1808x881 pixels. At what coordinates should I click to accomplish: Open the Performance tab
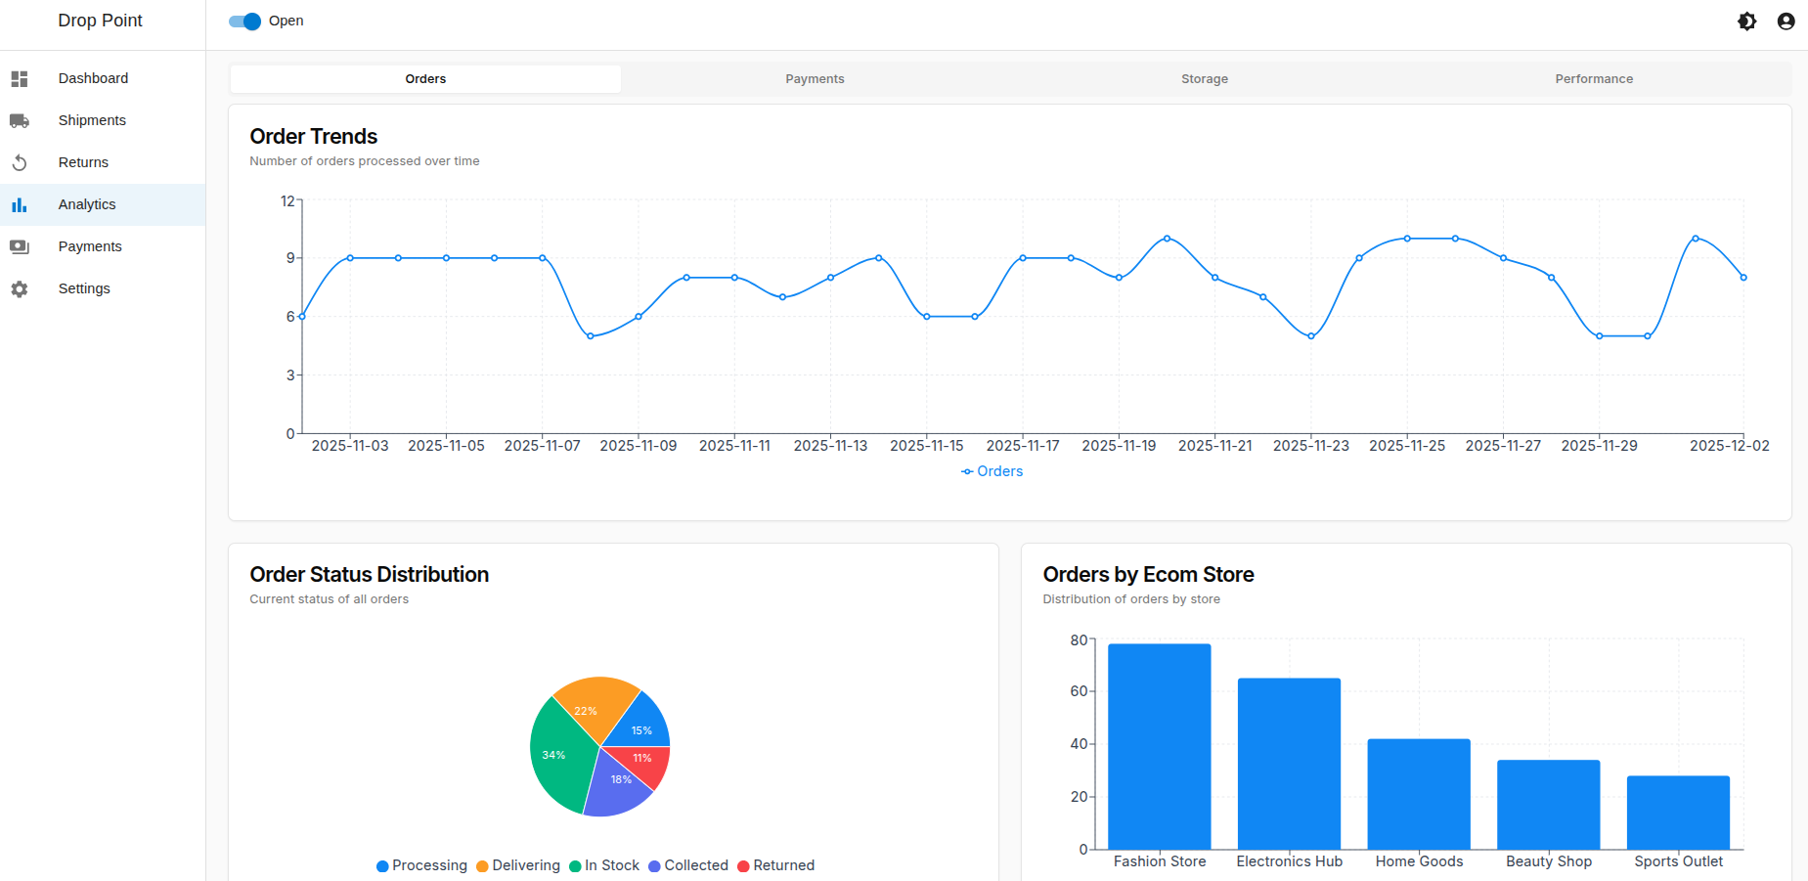(x=1593, y=79)
